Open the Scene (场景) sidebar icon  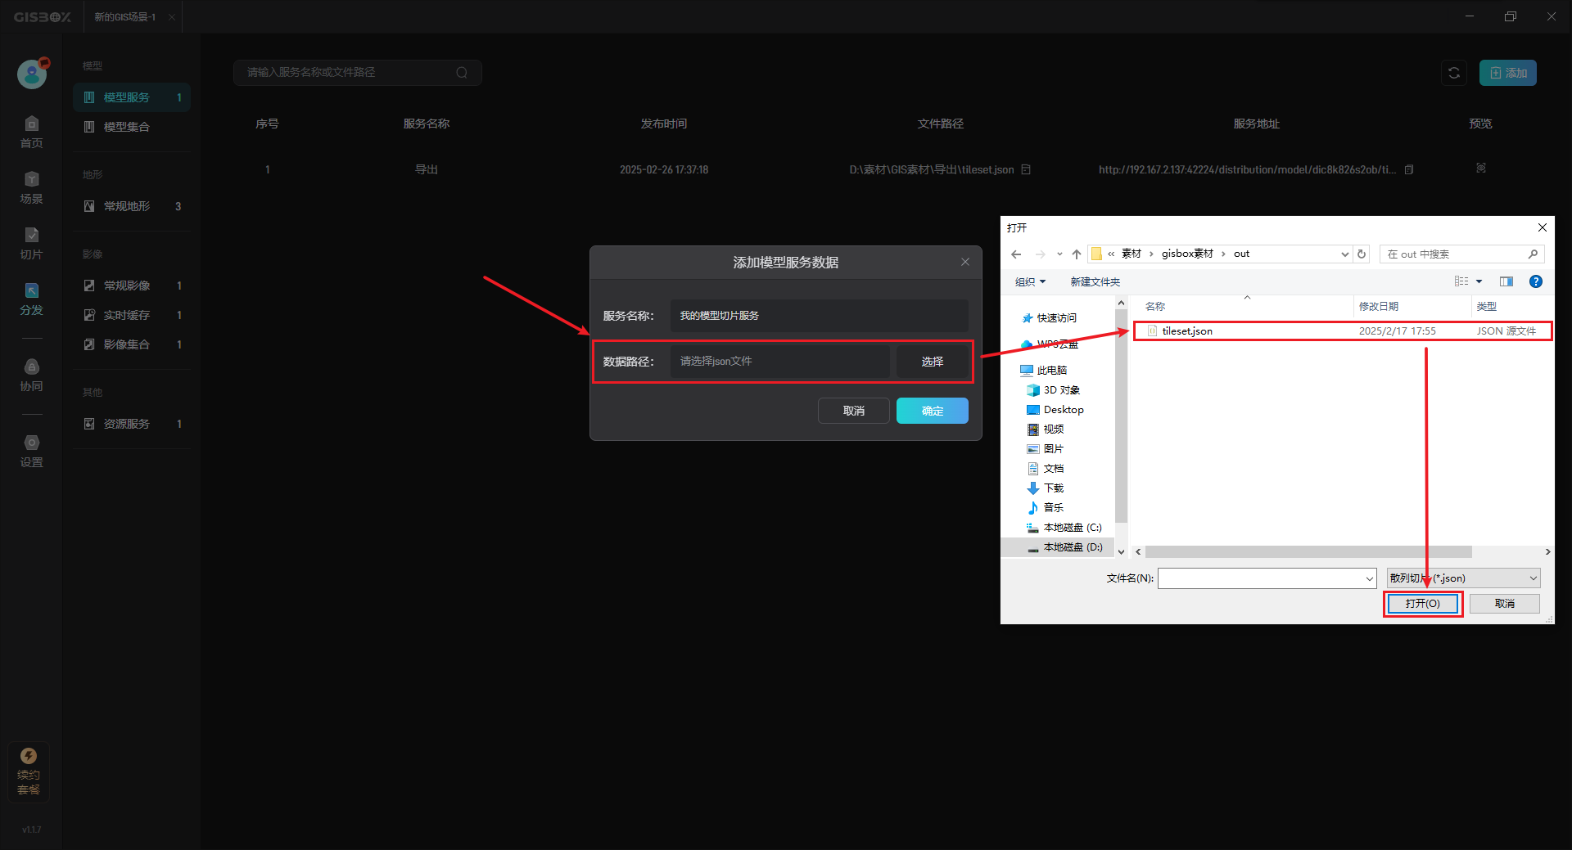(x=31, y=187)
